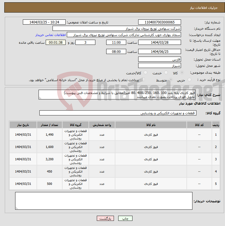Click the remaining days field showing 3

click(x=85, y=42)
